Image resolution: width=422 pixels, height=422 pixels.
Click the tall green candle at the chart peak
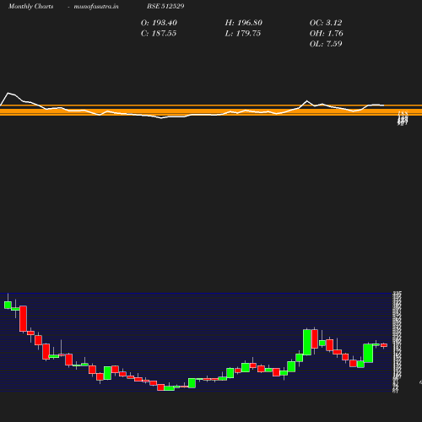(x=307, y=342)
